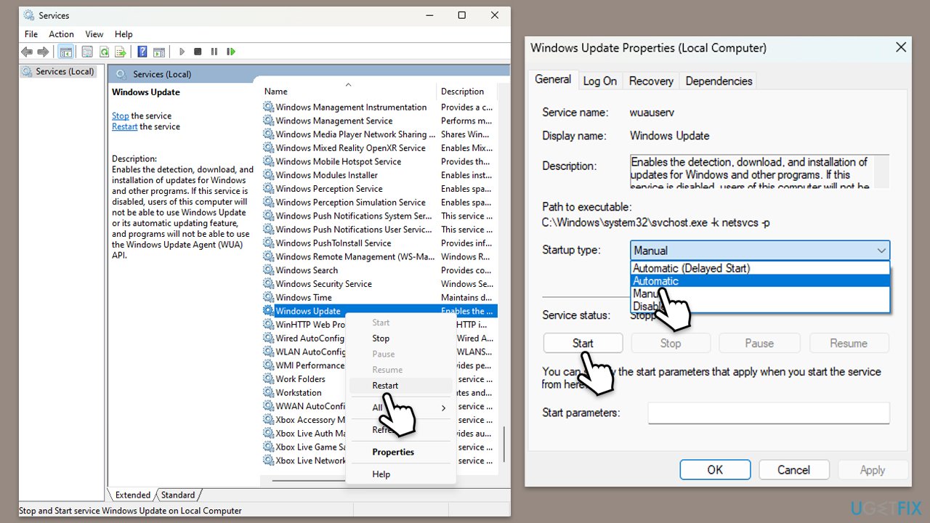The width and height of the screenshot is (930, 523).
Task: Switch to the Standard view tab
Action: click(178, 495)
